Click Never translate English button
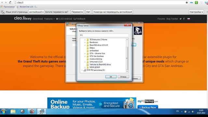Viewport: 208px width, 117px height. [x=113, y=12]
